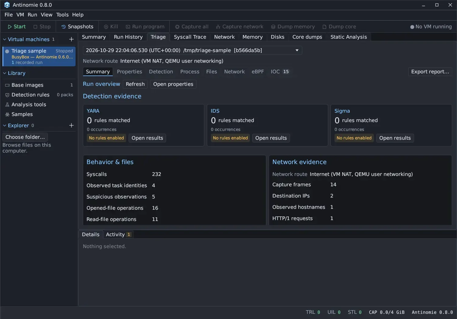The image size is (457, 319).
Task: Click Dump memory in the toolbar
Action: 293,27
